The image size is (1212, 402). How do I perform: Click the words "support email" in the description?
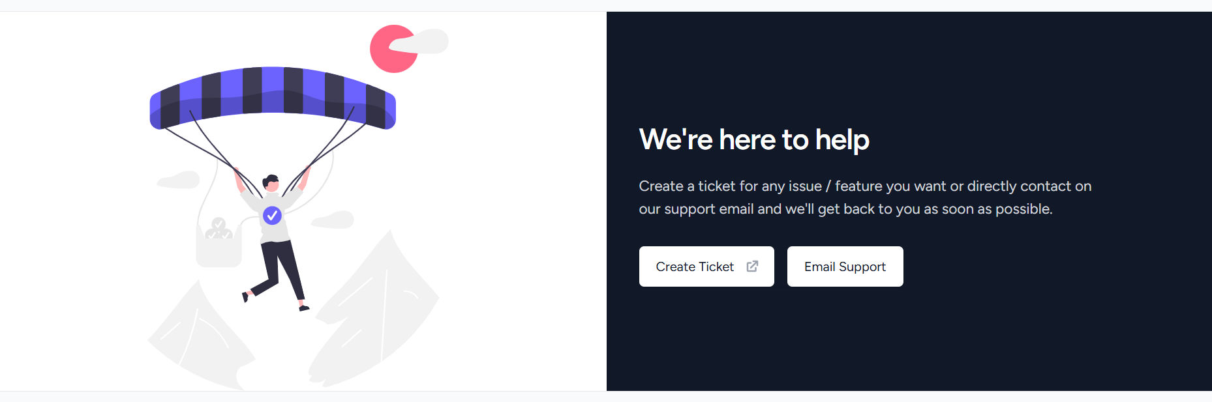coord(708,209)
